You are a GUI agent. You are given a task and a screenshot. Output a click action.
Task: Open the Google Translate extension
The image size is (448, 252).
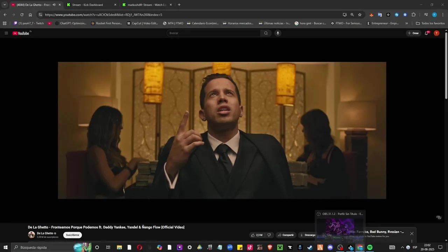pyautogui.click(x=380, y=15)
